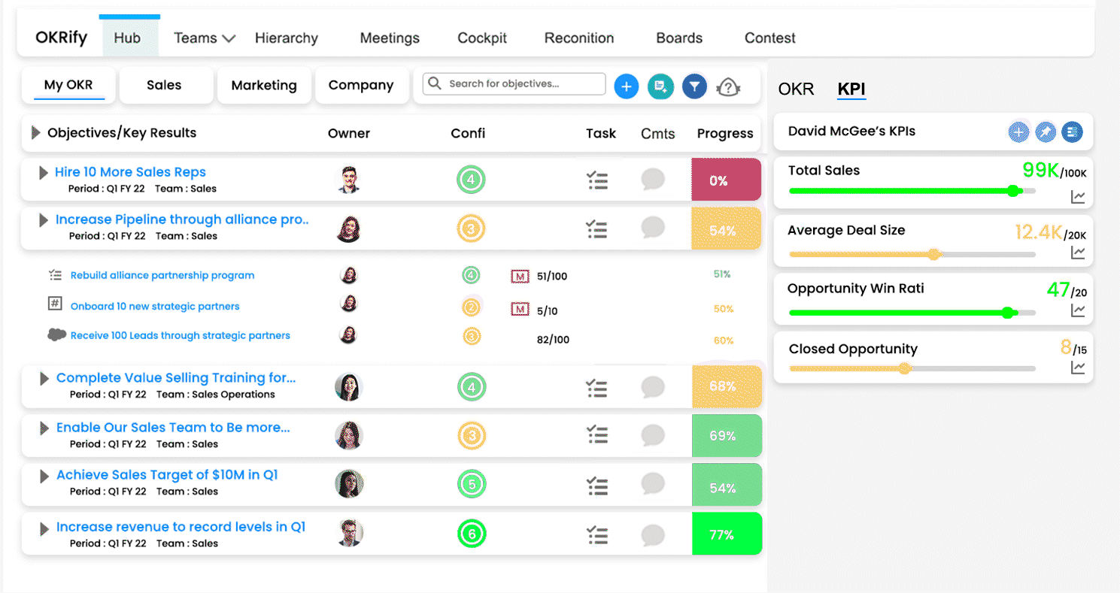Open the help question mark icon

tap(727, 88)
